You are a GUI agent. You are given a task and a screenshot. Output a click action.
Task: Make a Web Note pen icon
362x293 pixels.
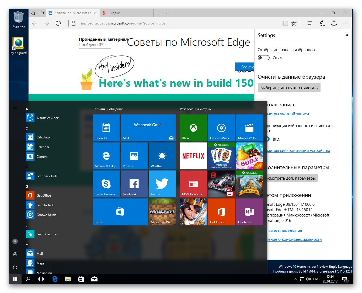tap(322, 23)
